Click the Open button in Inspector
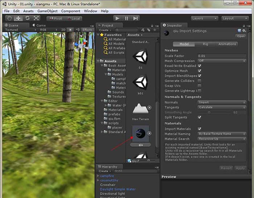 [x=240, y=36]
